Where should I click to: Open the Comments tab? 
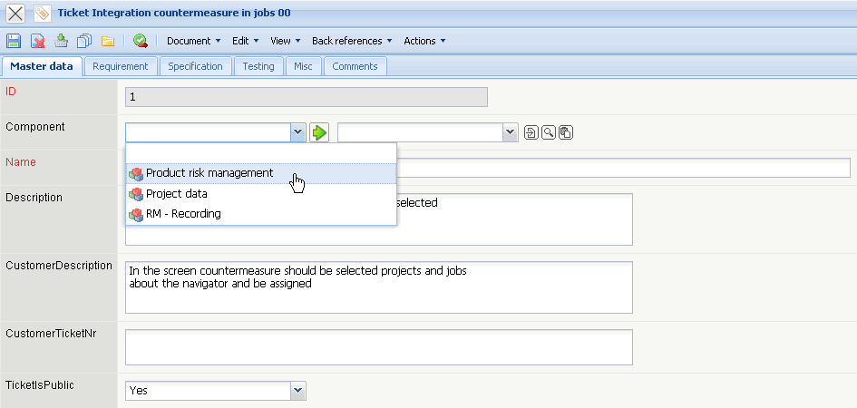coord(355,66)
